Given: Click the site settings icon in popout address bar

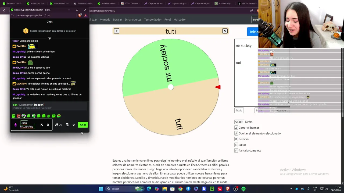Looking at the screenshot, I should [x=12, y=15].
